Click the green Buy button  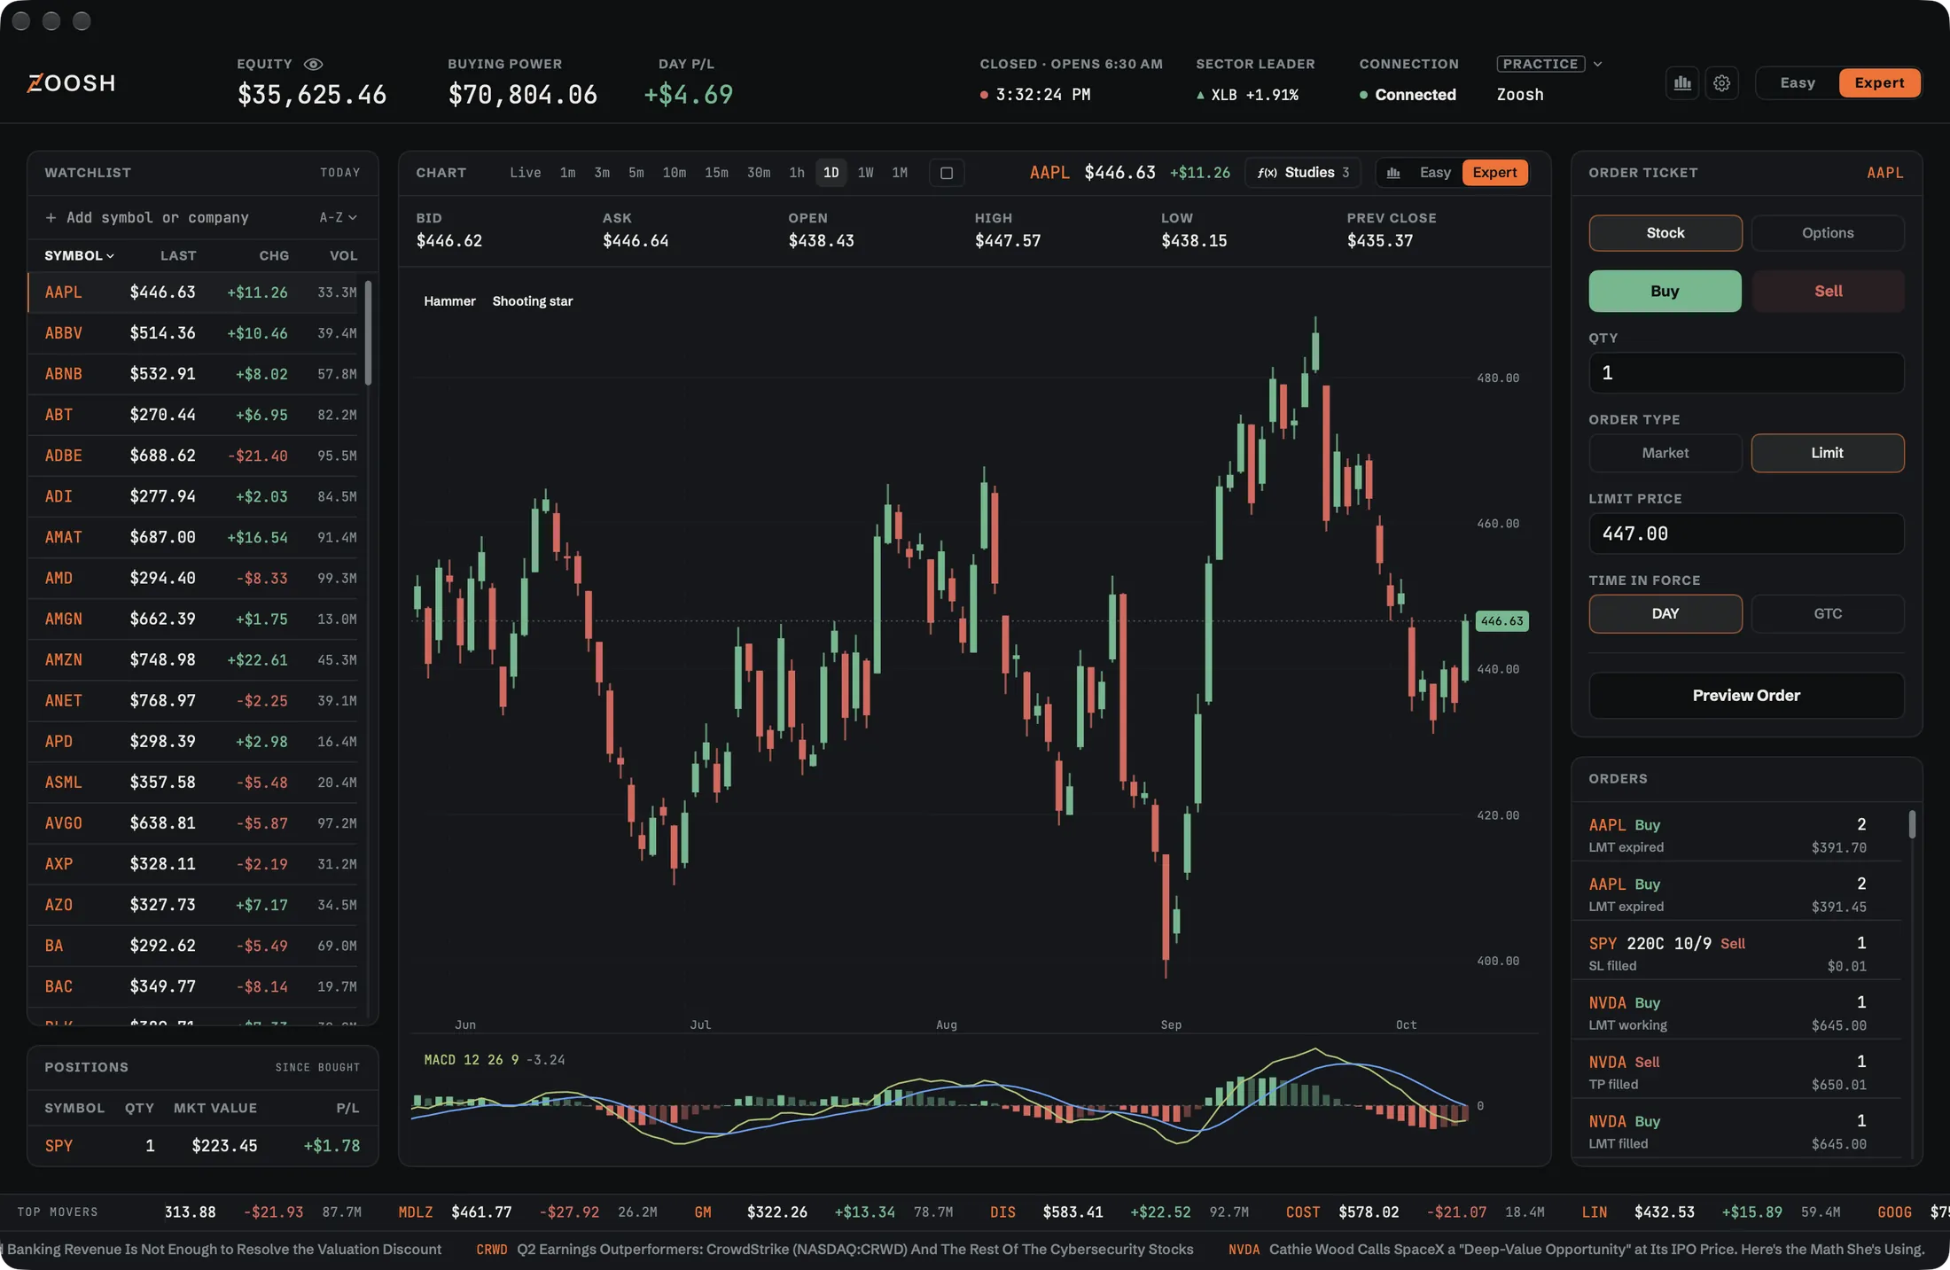[x=1665, y=292]
